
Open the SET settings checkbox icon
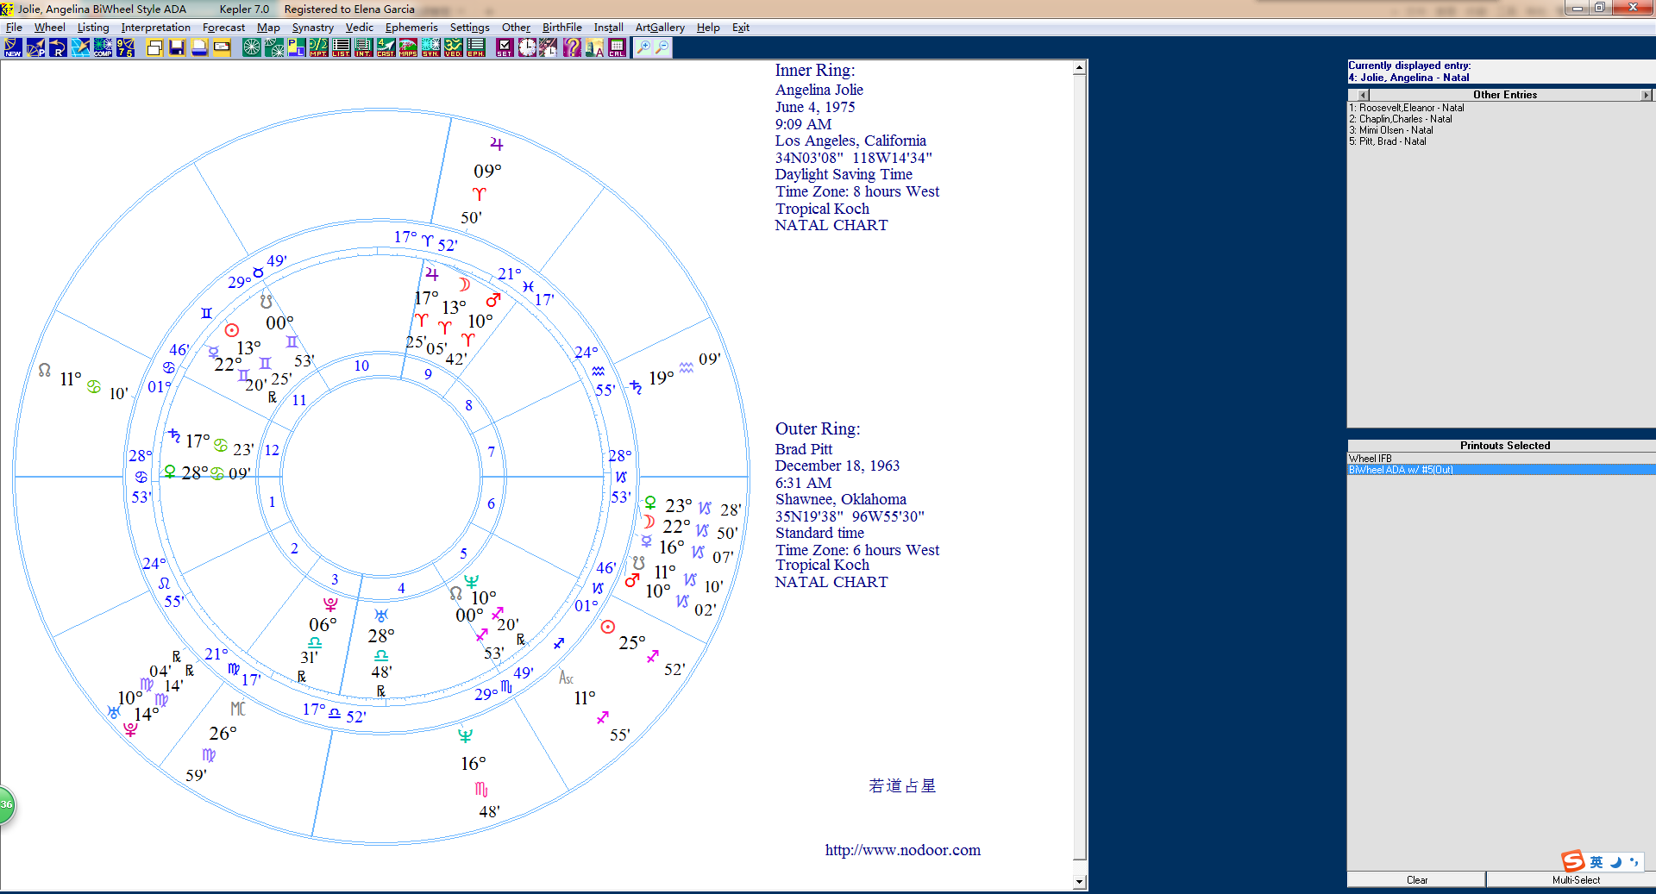point(505,47)
